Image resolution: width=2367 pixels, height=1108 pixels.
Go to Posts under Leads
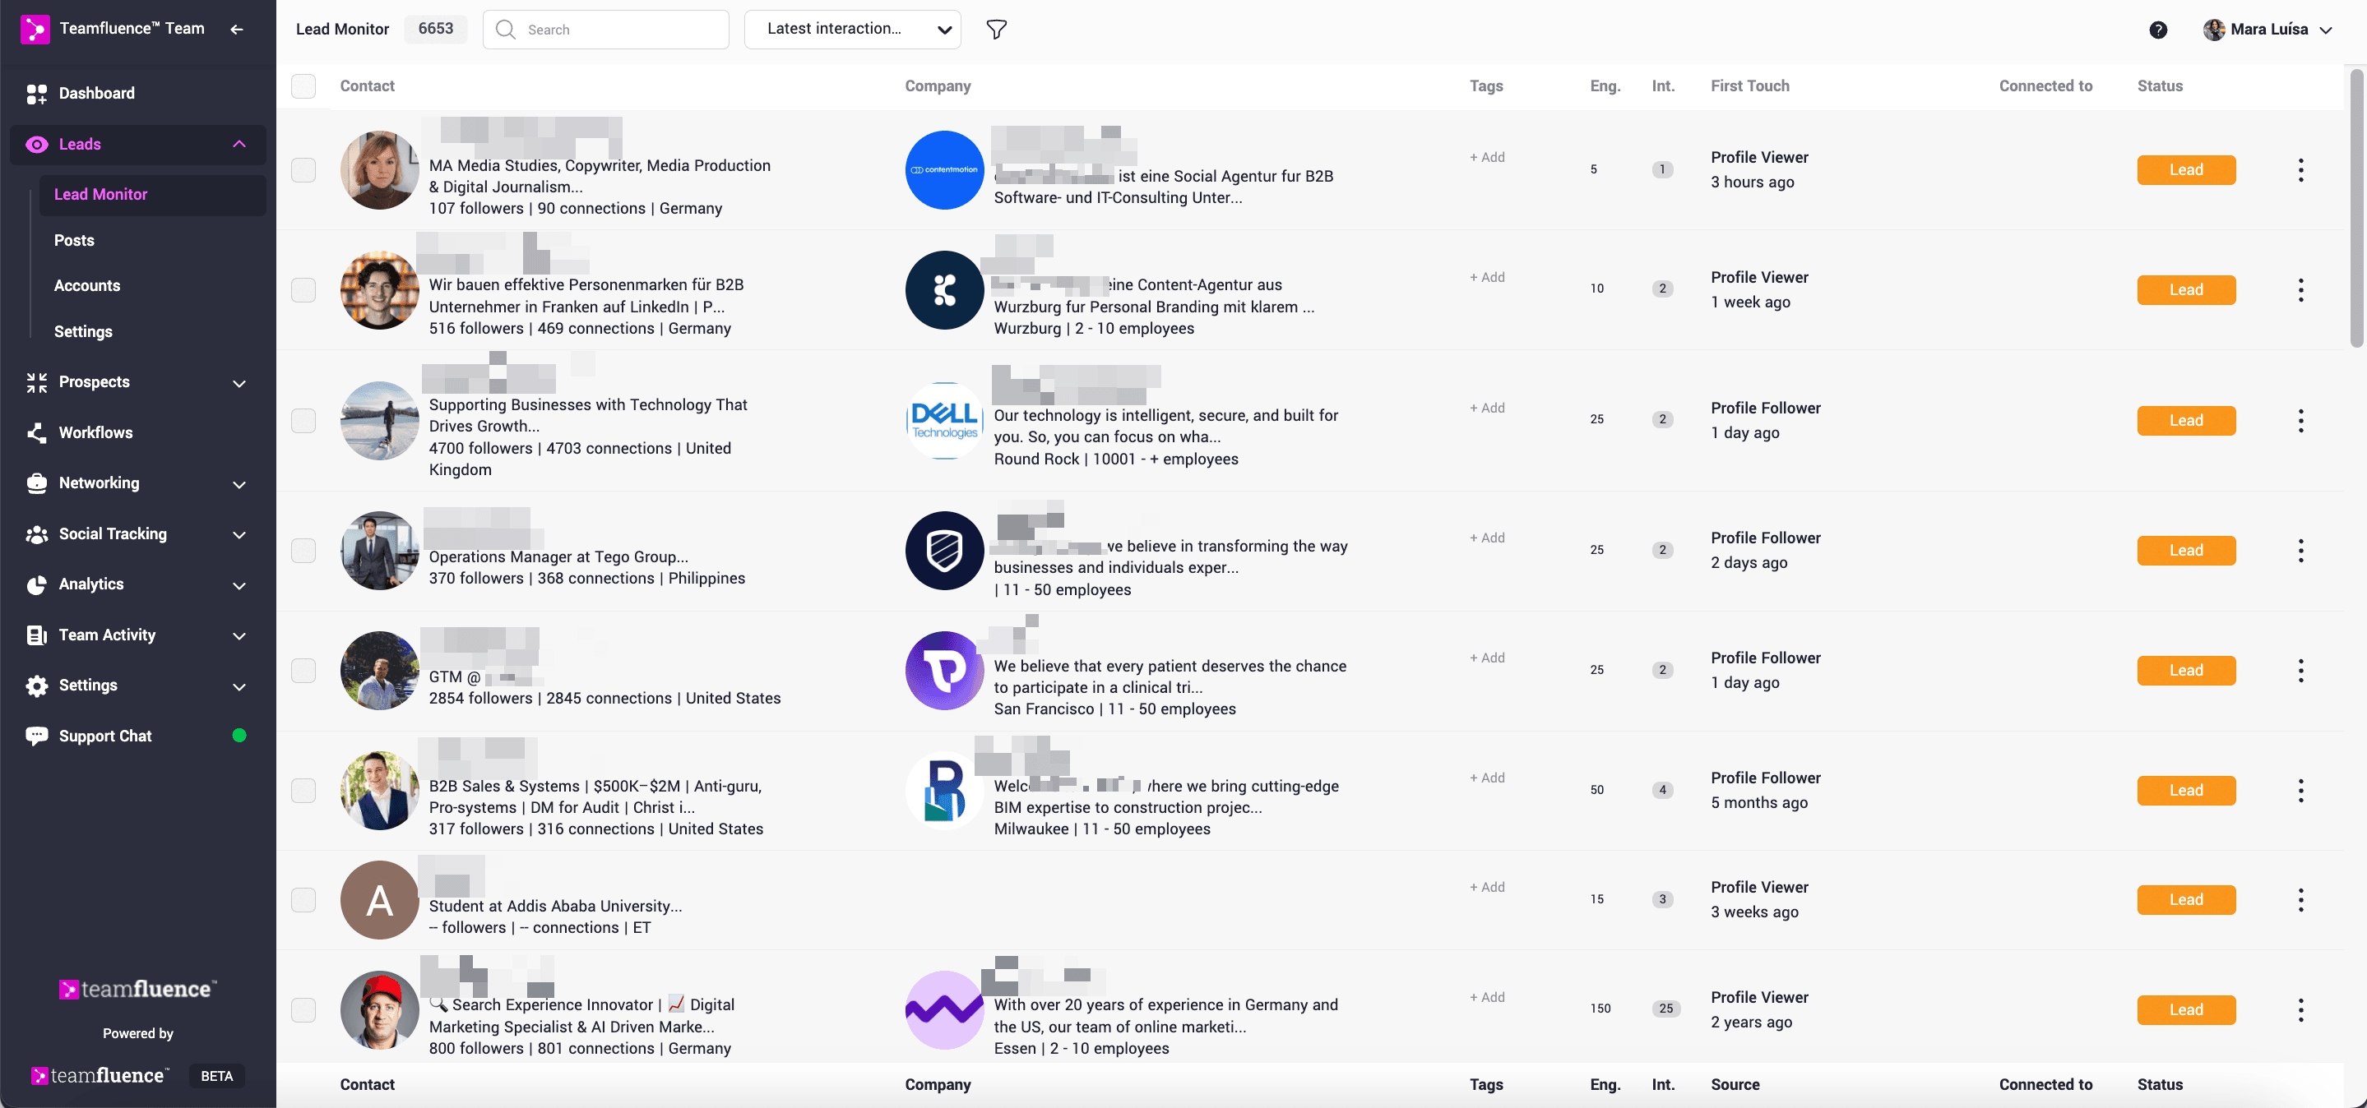[74, 239]
